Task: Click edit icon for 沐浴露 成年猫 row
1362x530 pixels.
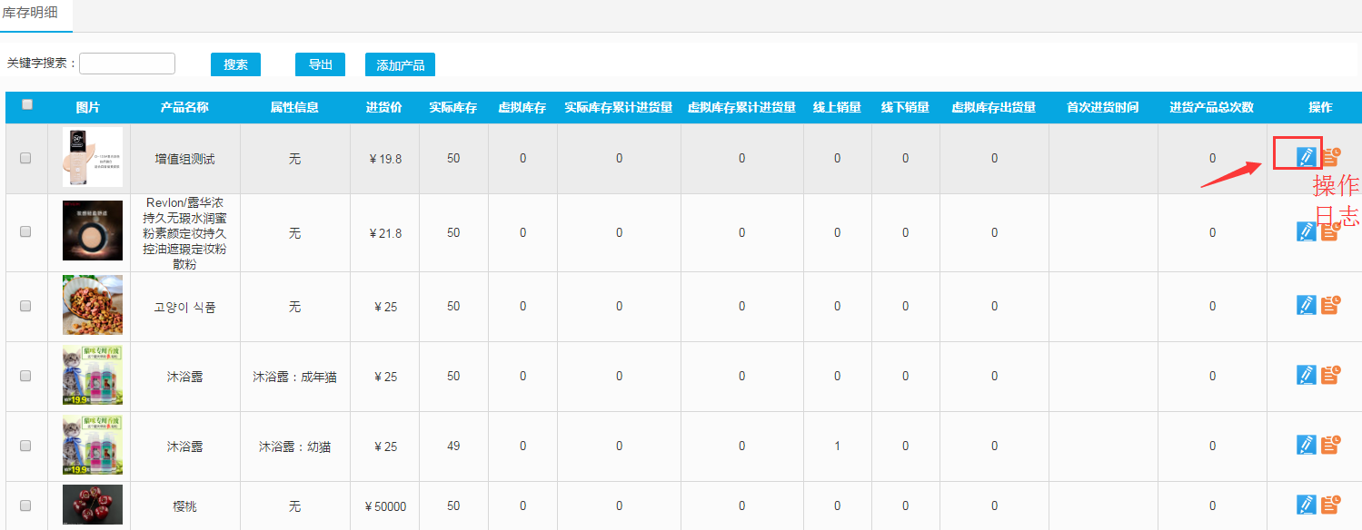Action: pos(1306,375)
